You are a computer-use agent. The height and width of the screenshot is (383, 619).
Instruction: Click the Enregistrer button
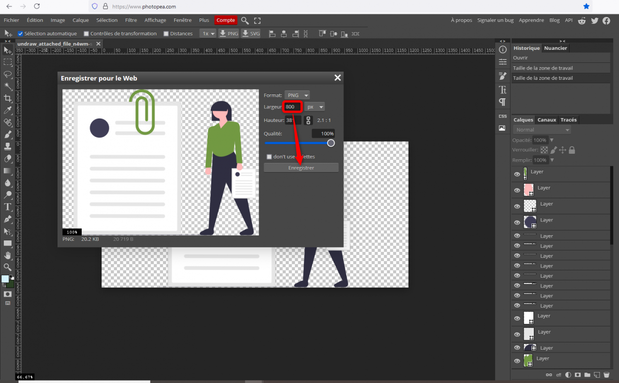[x=301, y=168]
